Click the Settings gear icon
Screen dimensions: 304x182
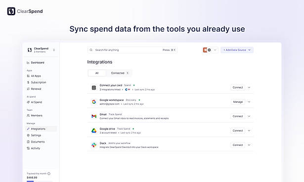[x=28, y=135]
